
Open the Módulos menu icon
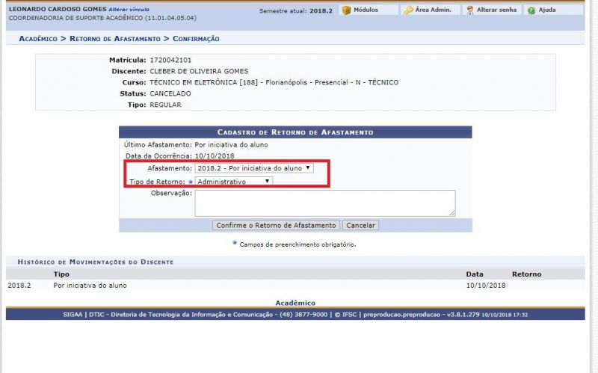coord(348,10)
